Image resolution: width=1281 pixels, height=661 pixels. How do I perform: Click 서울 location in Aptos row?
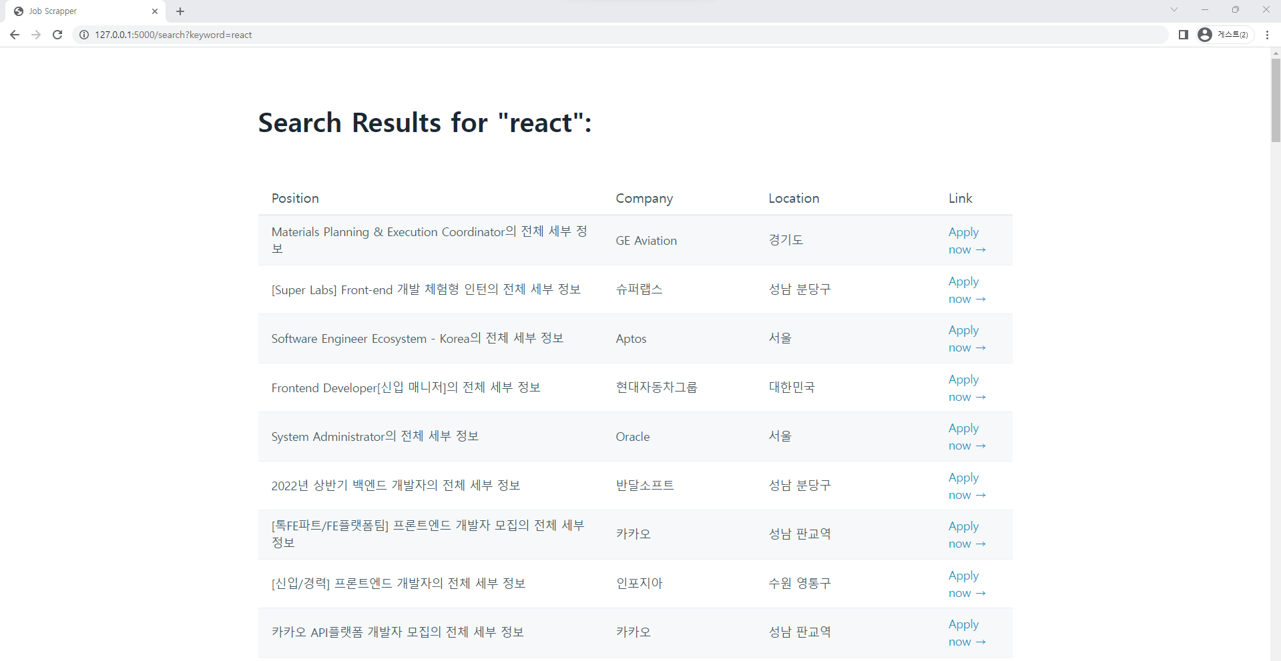click(780, 338)
